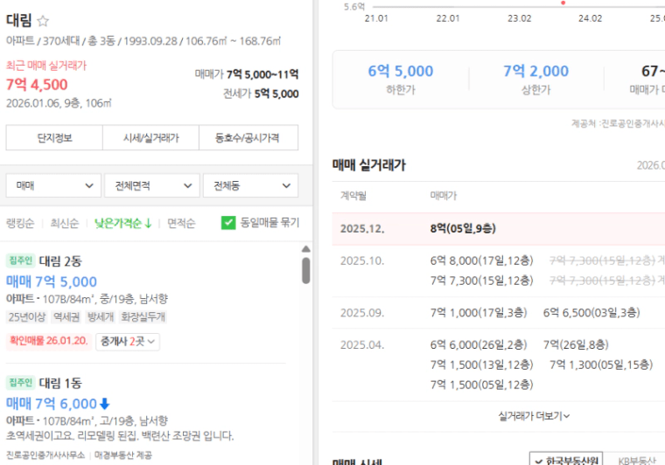Open the 동호수/공시가격 tab

pos(248,138)
